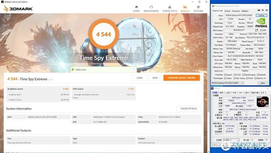This screenshot has height=153, width=271.
Task: Select the CPU-Z 测试分数 tab
Action: 255,93
